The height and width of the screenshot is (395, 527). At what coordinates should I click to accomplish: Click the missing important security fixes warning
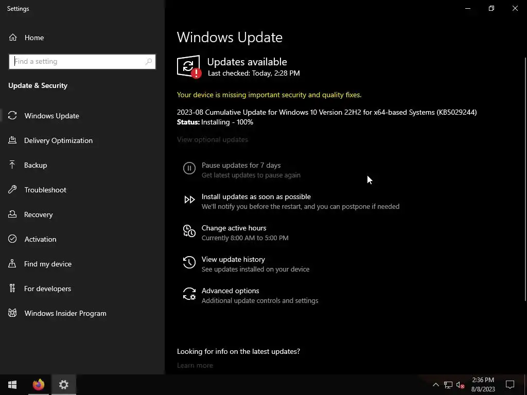click(x=269, y=95)
